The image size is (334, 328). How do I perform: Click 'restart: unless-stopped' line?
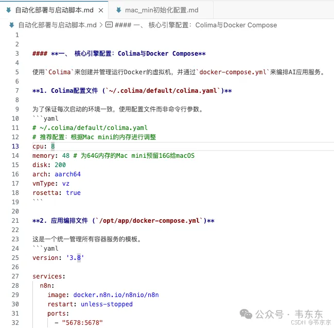click(90, 304)
